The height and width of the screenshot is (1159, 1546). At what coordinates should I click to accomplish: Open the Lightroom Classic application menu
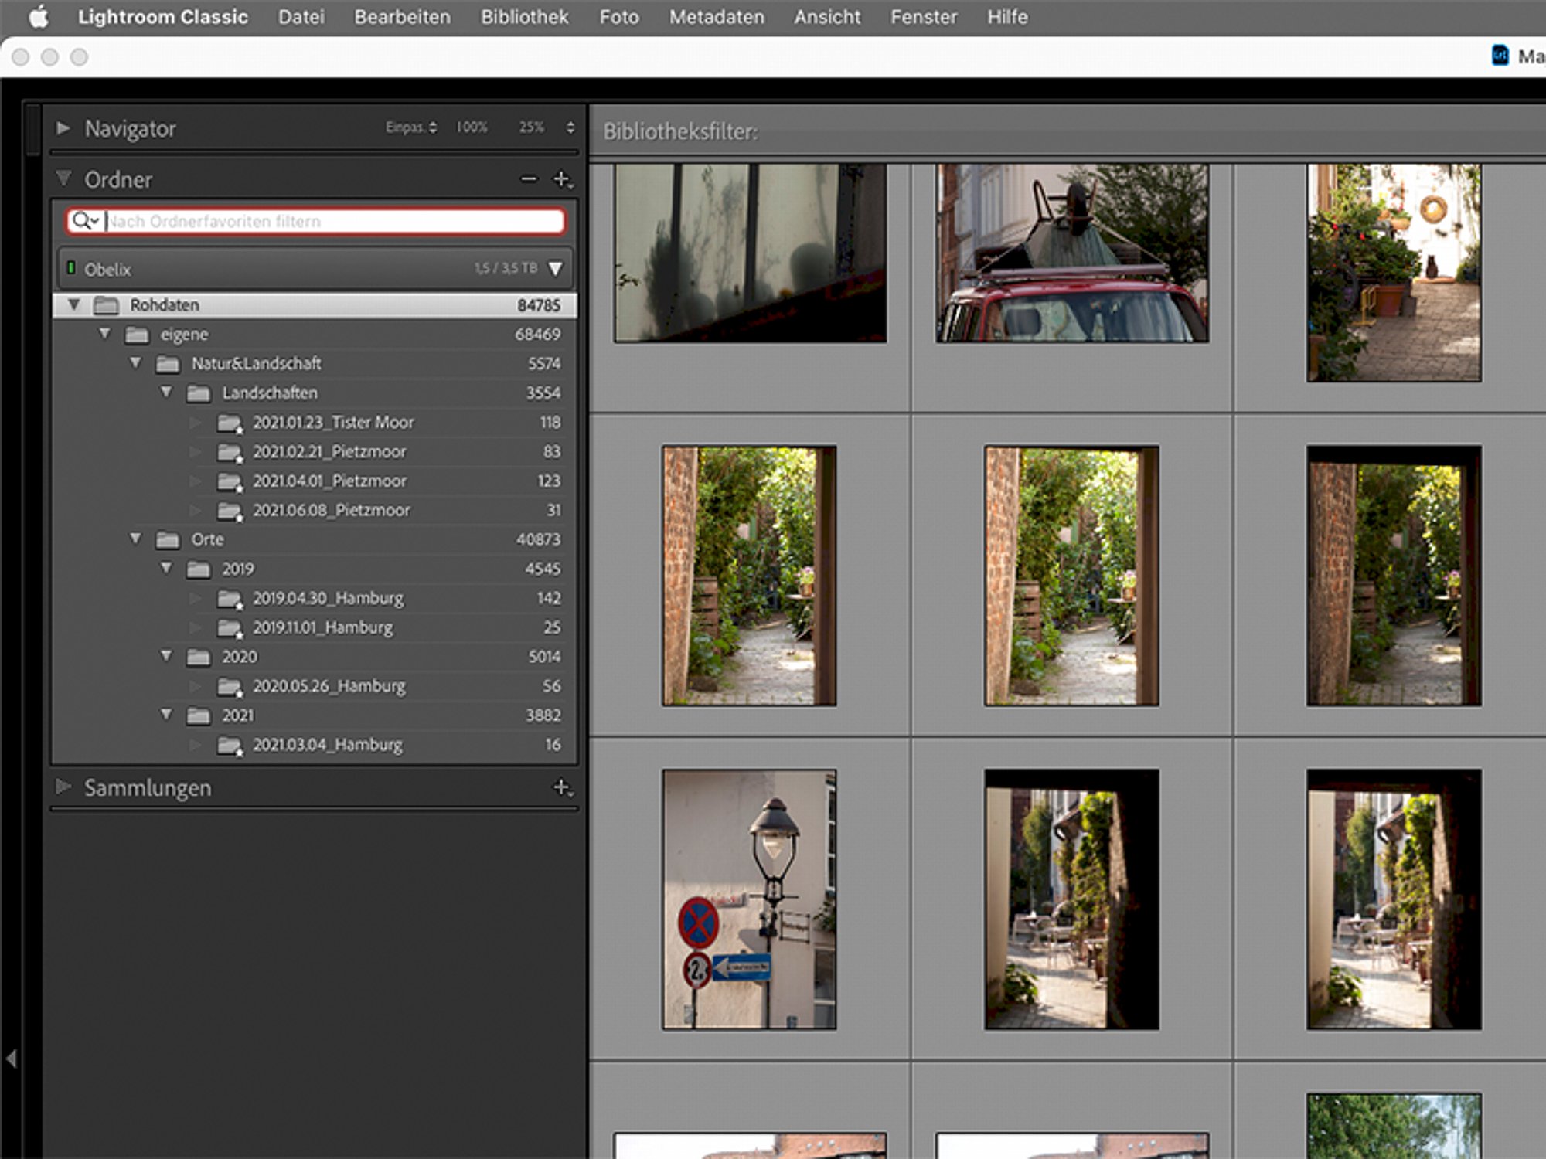tap(162, 17)
